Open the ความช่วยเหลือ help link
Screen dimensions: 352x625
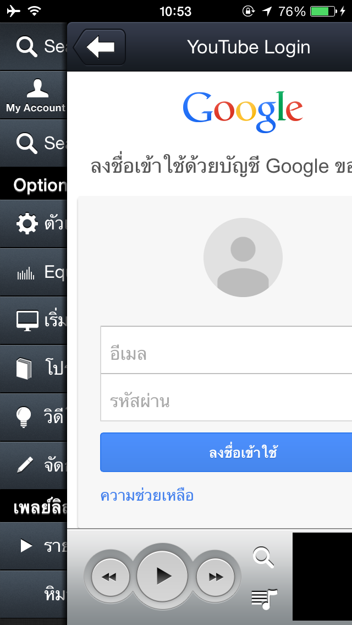(147, 496)
